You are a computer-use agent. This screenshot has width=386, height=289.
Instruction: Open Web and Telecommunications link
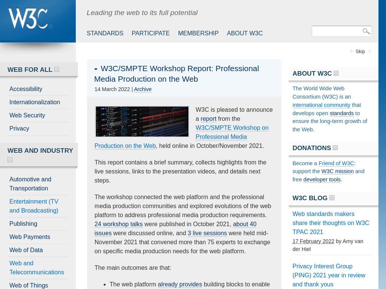(x=37, y=268)
